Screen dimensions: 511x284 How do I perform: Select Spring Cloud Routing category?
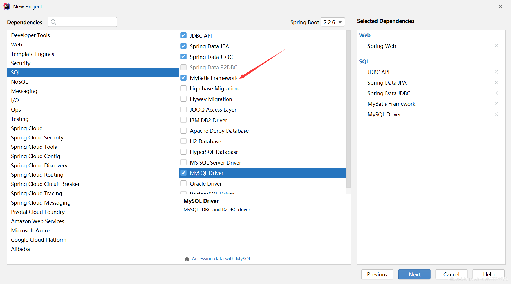(x=93, y=175)
